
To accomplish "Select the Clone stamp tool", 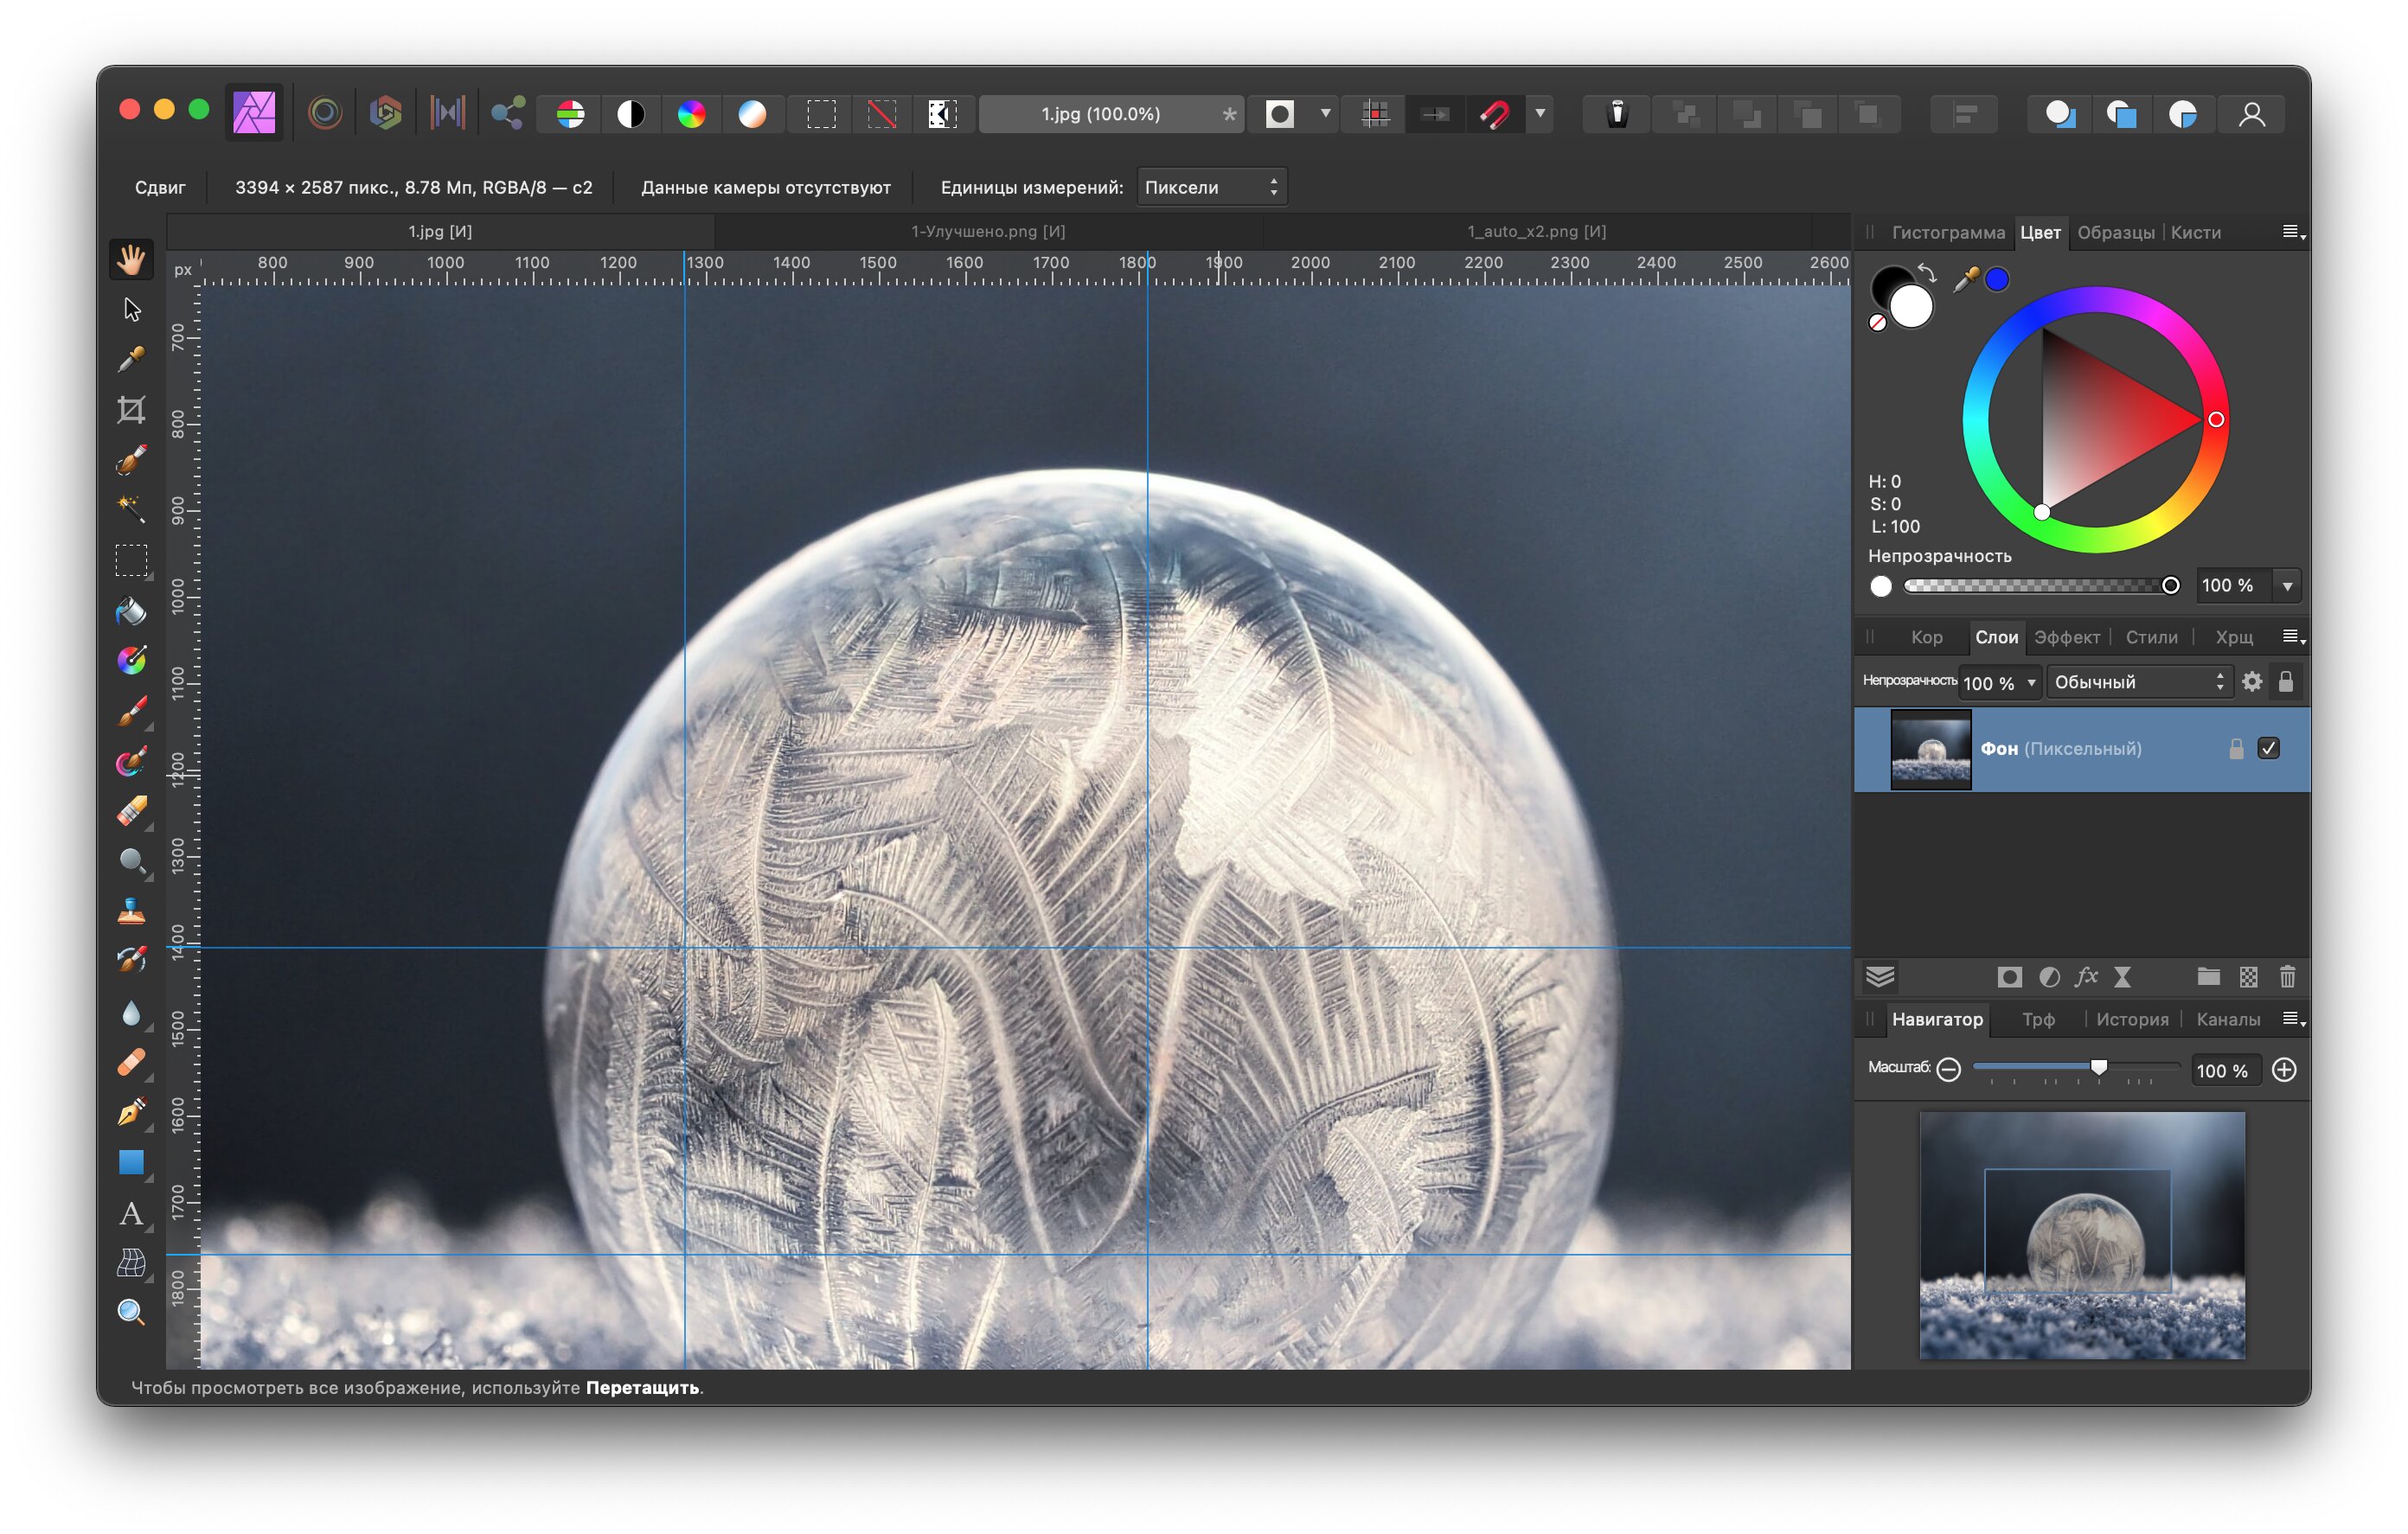I will tap(131, 911).
